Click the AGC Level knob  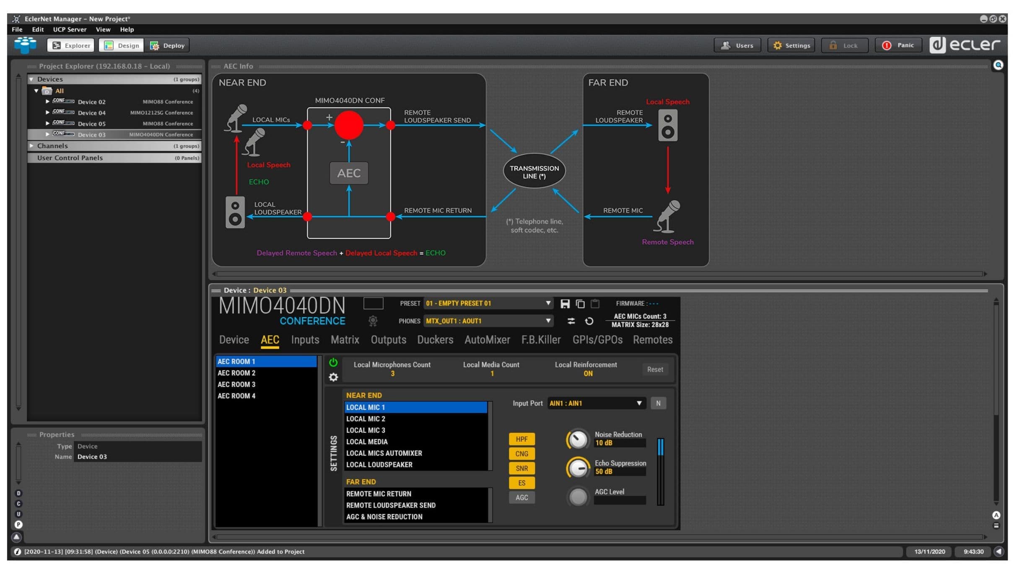(578, 497)
